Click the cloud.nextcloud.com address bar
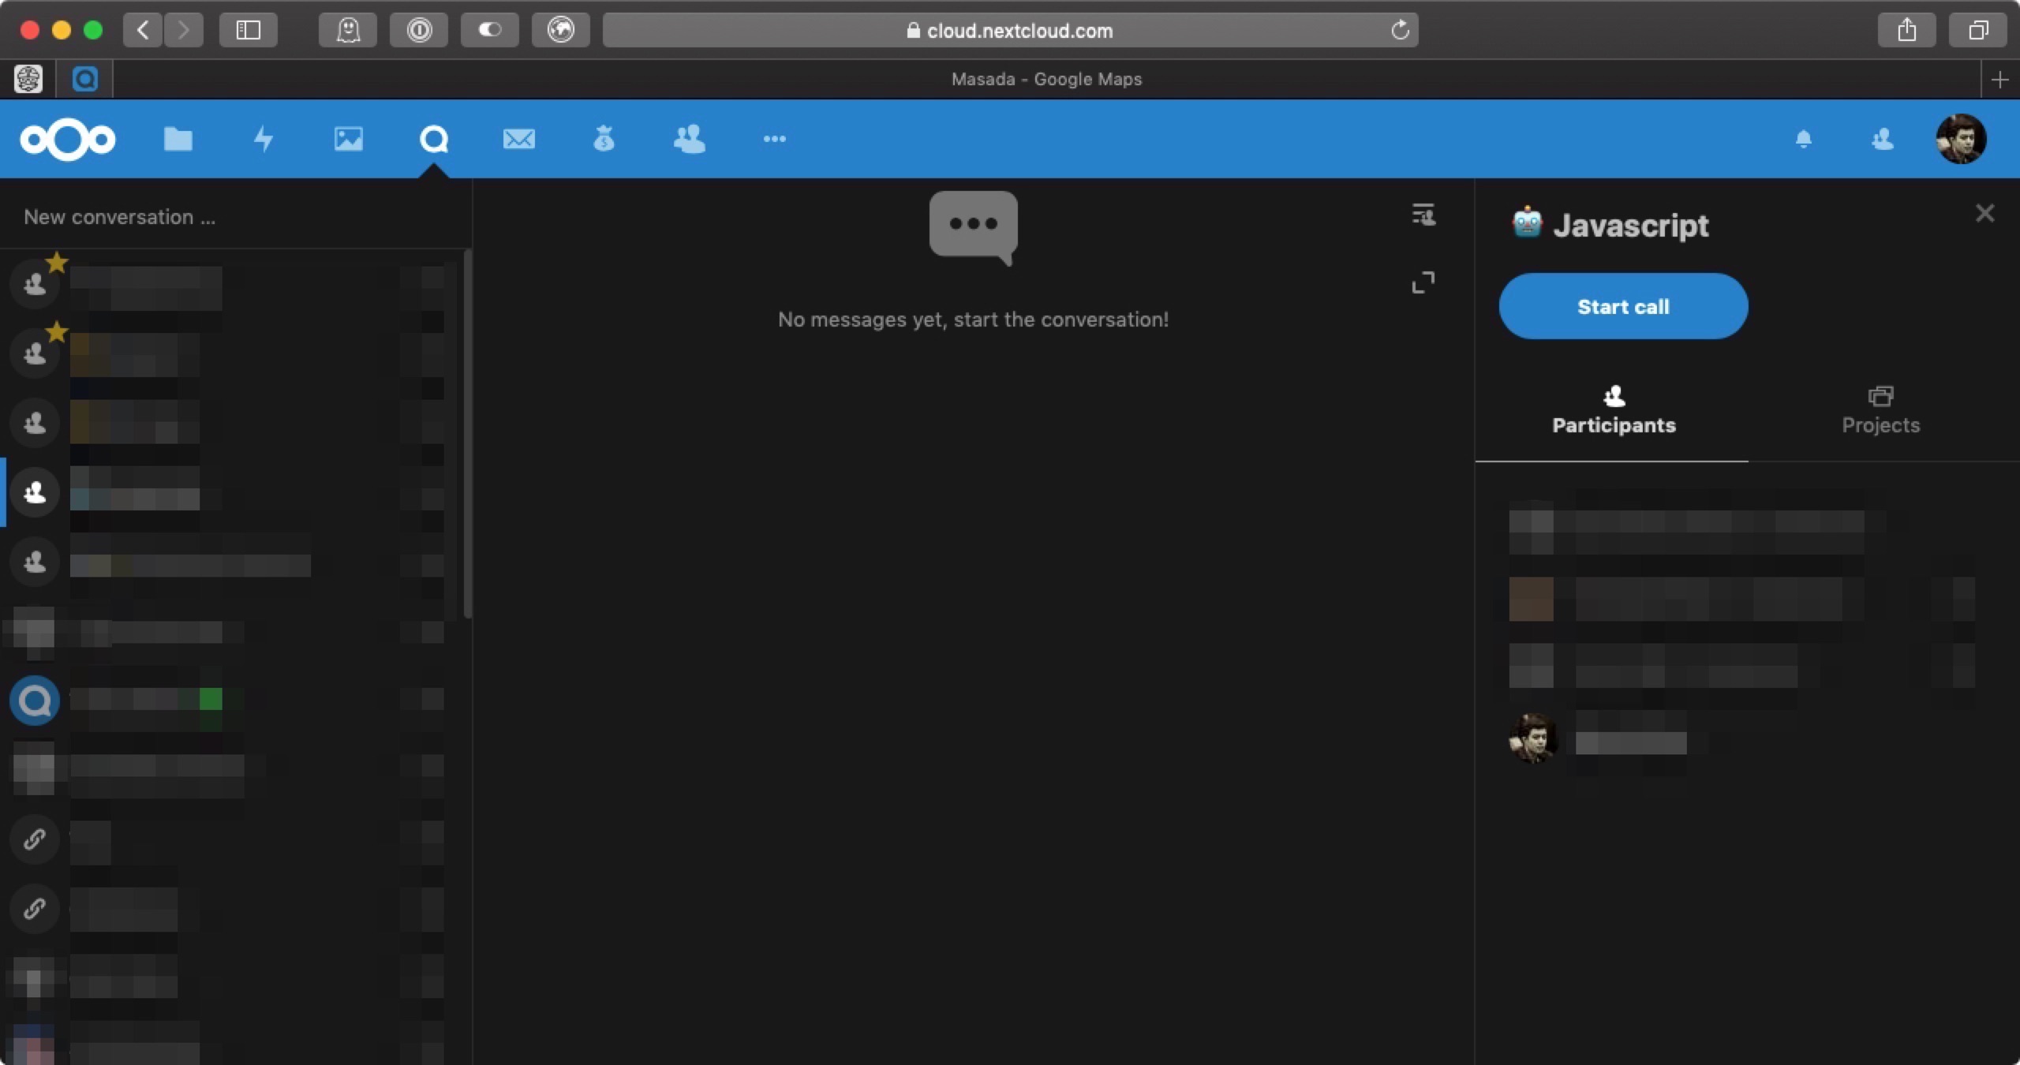 tap(1010, 30)
